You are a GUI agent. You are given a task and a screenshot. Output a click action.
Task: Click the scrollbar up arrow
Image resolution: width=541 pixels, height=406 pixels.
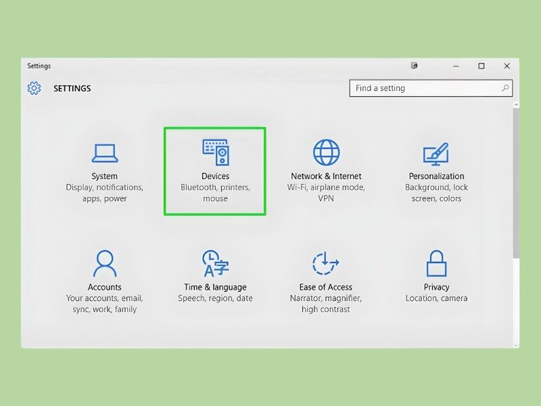click(515, 105)
